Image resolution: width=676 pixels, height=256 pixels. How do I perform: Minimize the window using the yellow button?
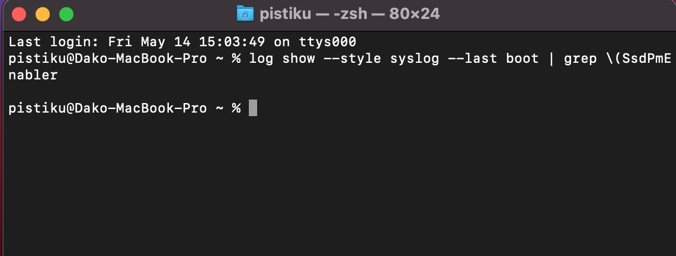[43, 14]
